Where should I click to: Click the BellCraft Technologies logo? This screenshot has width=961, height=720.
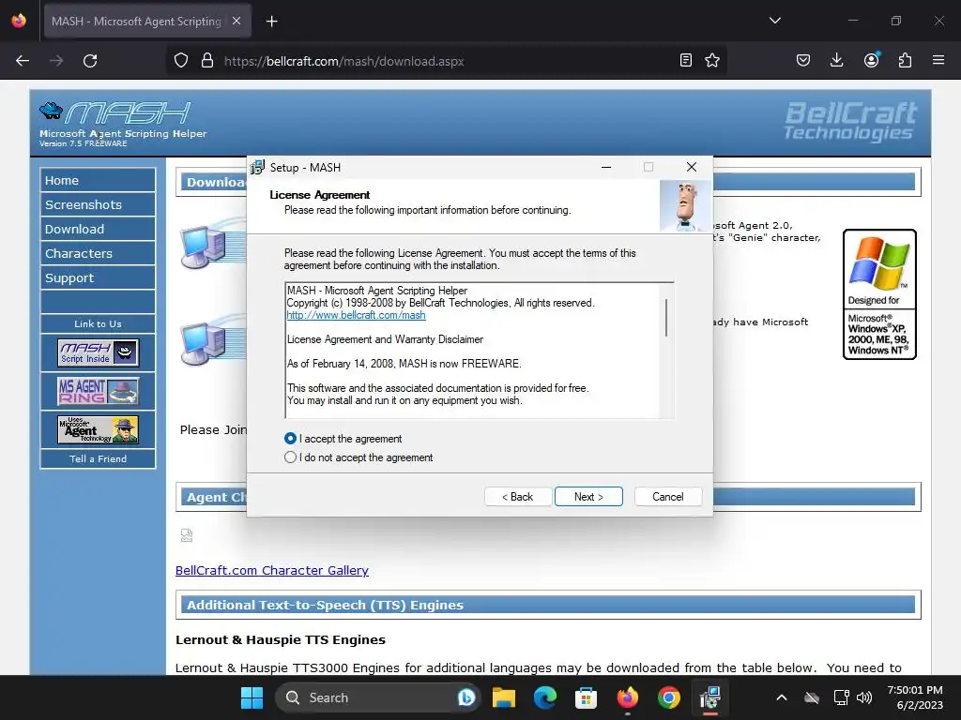click(x=850, y=121)
